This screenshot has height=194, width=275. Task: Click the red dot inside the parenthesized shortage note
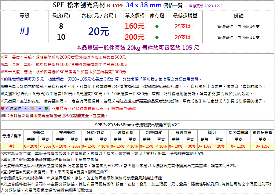(57, 108)
